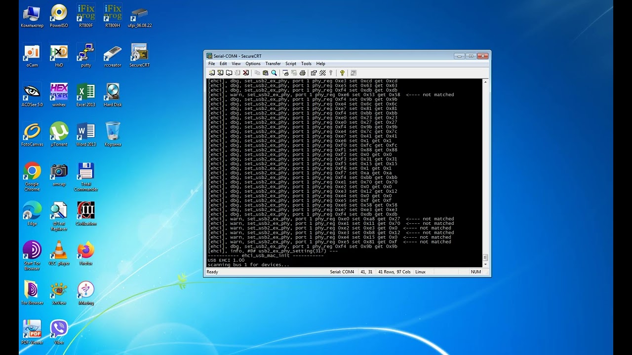
Task: Select the RT809H desktop shortcut
Action: tap(113, 16)
